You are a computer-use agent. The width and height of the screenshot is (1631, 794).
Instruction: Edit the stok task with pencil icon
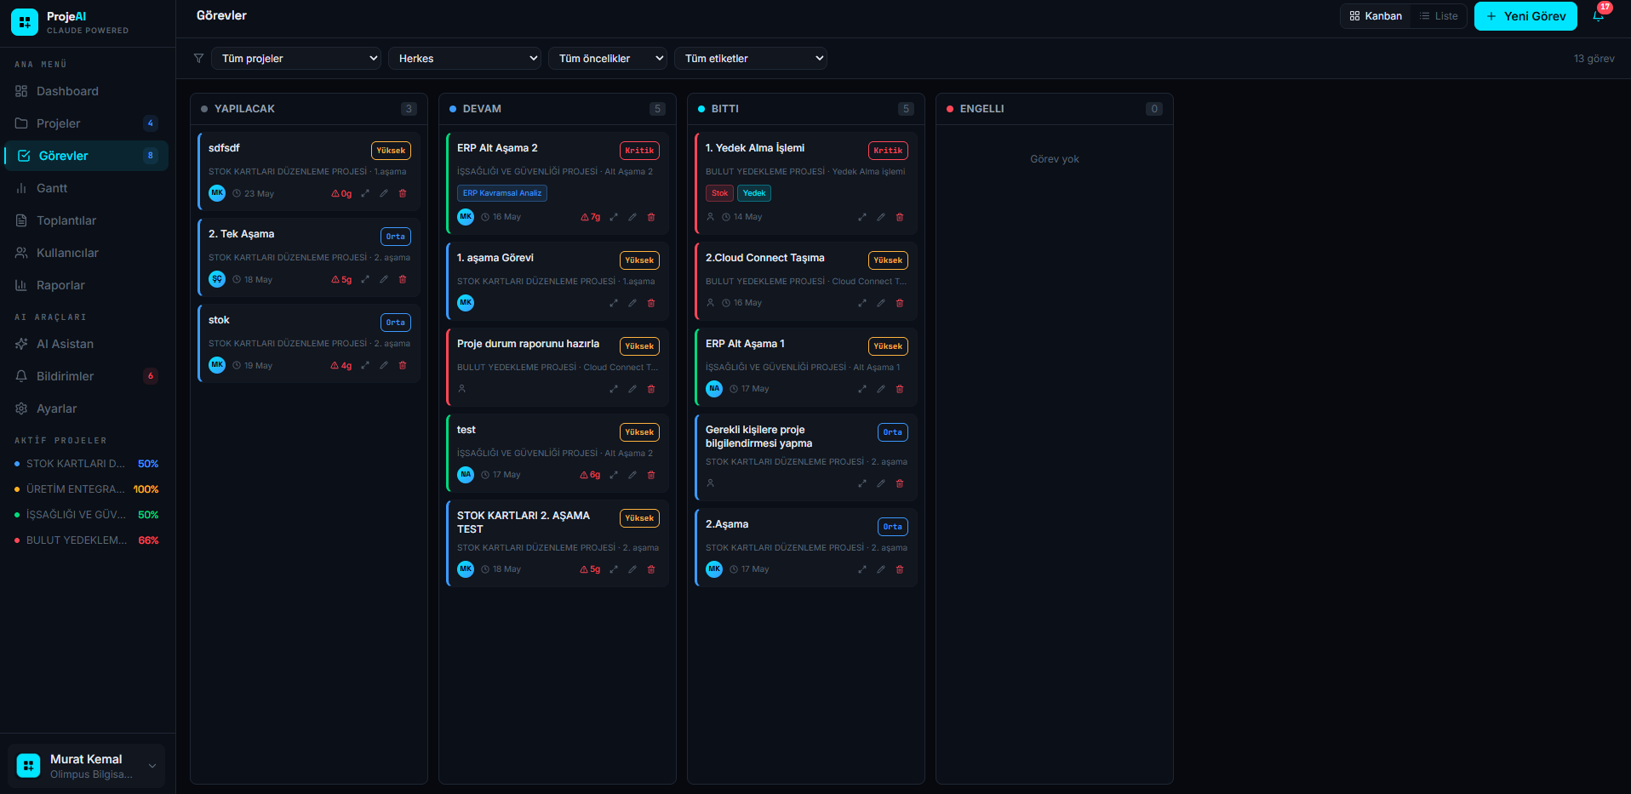[384, 365]
